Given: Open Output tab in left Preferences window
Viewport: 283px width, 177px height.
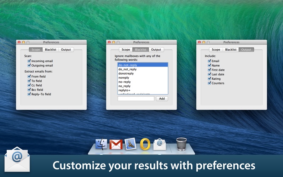Looking at the screenshot, I should coord(66,50).
